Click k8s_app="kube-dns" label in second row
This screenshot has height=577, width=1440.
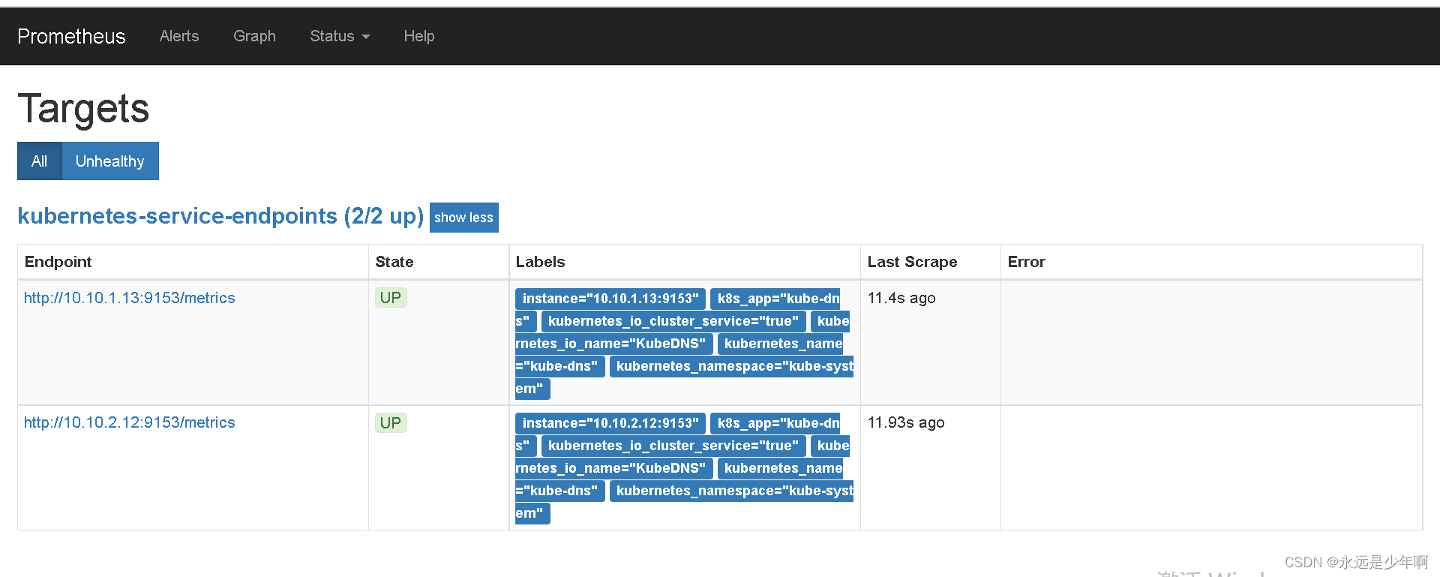pos(775,423)
